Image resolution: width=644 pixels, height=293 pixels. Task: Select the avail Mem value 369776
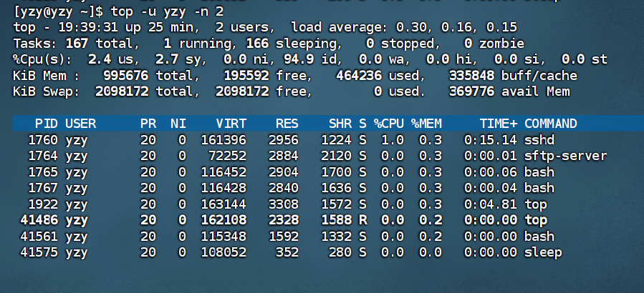(x=471, y=91)
